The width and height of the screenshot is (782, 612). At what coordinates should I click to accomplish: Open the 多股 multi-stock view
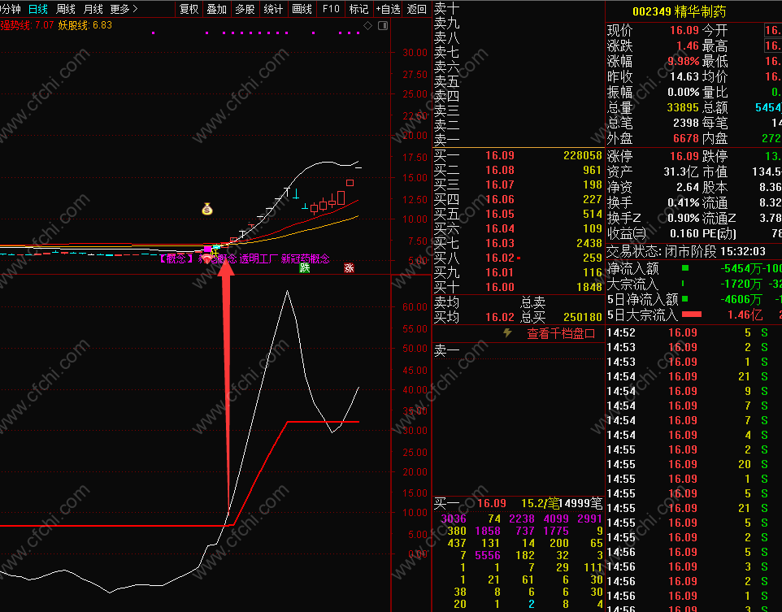[245, 9]
